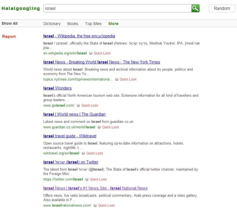
Task: Click the Random button
Action: [x=222, y=8]
